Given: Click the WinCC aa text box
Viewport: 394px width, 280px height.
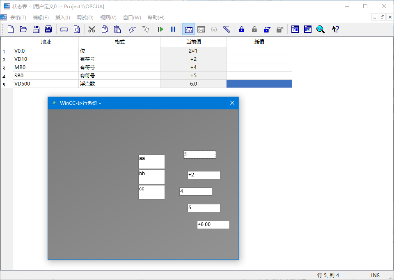Looking at the screenshot, I should [x=151, y=162].
